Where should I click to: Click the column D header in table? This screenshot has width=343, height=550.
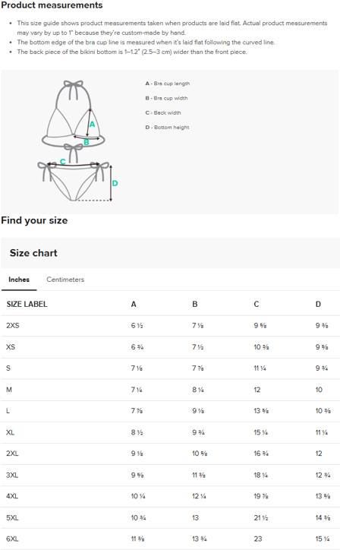click(x=318, y=304)
